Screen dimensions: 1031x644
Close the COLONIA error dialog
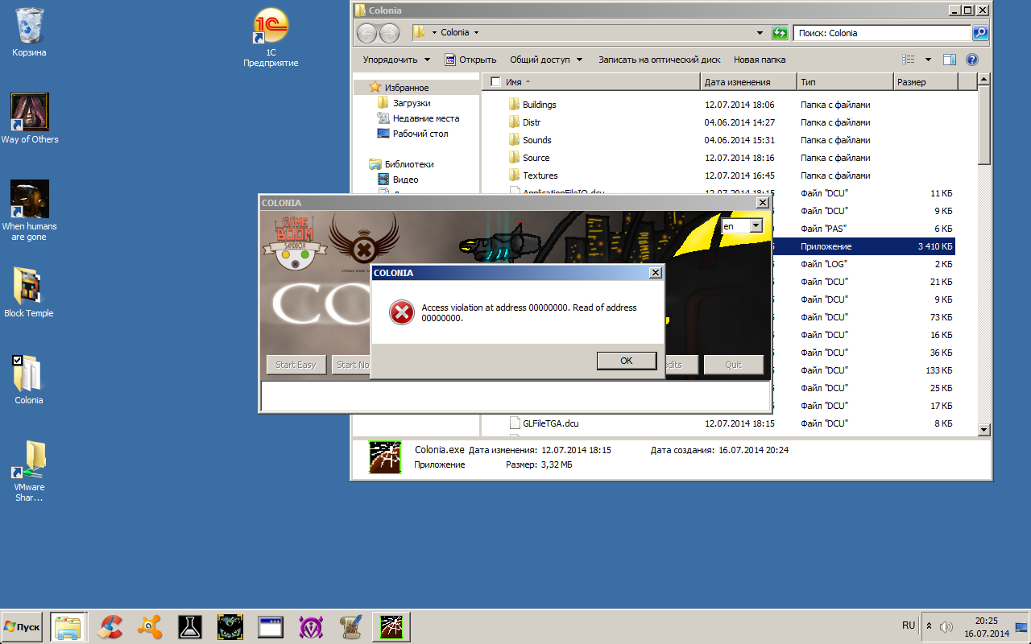pos(656,273)
